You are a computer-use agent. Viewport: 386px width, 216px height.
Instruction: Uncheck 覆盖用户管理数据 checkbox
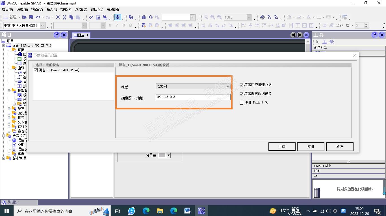(241, 85)
